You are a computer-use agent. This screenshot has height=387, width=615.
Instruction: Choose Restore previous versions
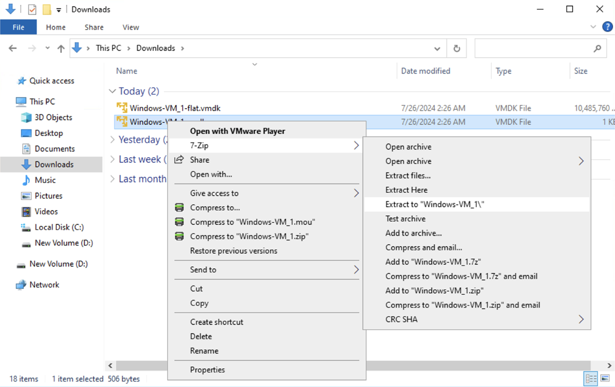point(266,251)
